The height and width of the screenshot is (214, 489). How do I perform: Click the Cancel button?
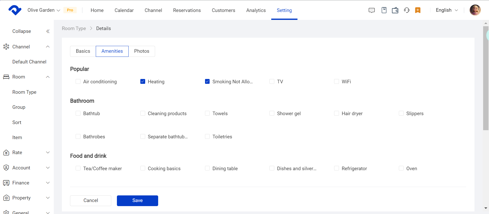[91, 201]
